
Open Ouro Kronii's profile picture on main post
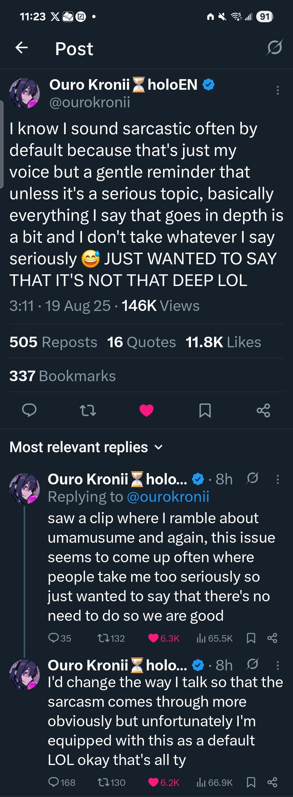(25, 93)
